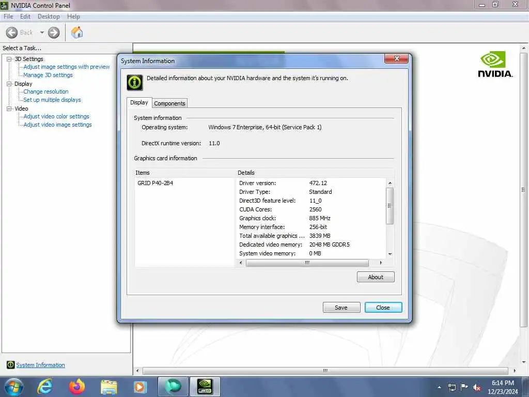This screenshot has height=397, width=529.
Task: Click the network tray icon
Action: [x=452, y=387]
